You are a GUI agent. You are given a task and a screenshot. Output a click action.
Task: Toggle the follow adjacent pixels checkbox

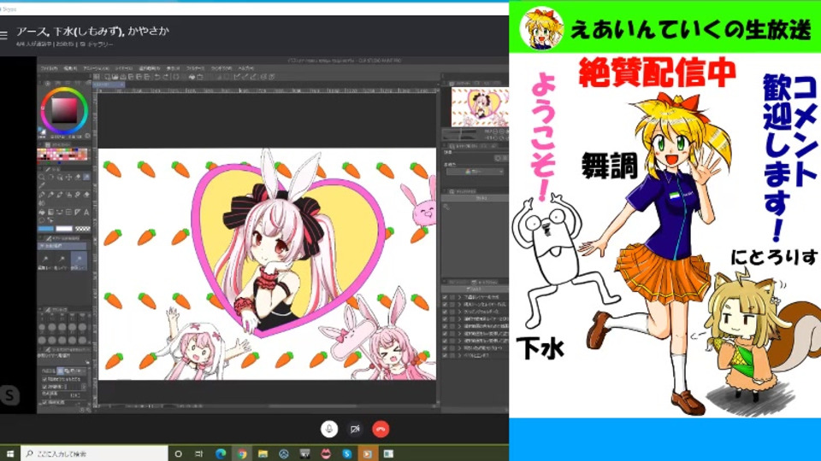[x=44, y=379]
